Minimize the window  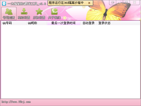pyautogui.click(x=119, y=3)
